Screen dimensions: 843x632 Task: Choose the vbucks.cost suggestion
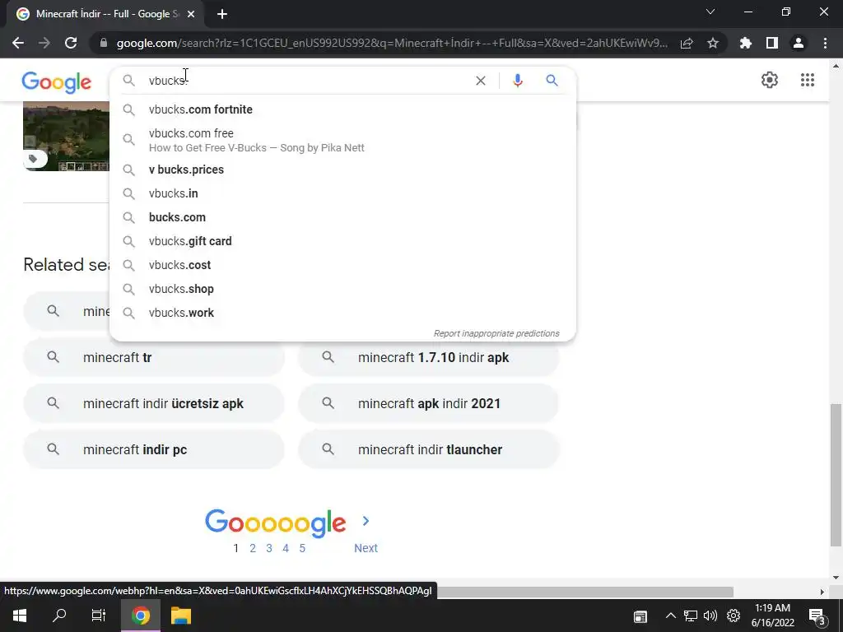pyautogui.click(x=342, y=266)
